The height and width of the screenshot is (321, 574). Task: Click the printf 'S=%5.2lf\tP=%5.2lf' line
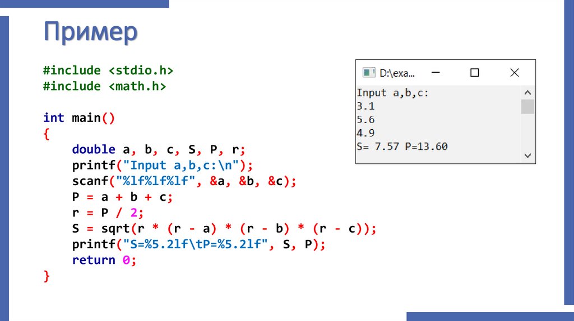[198, 244]
